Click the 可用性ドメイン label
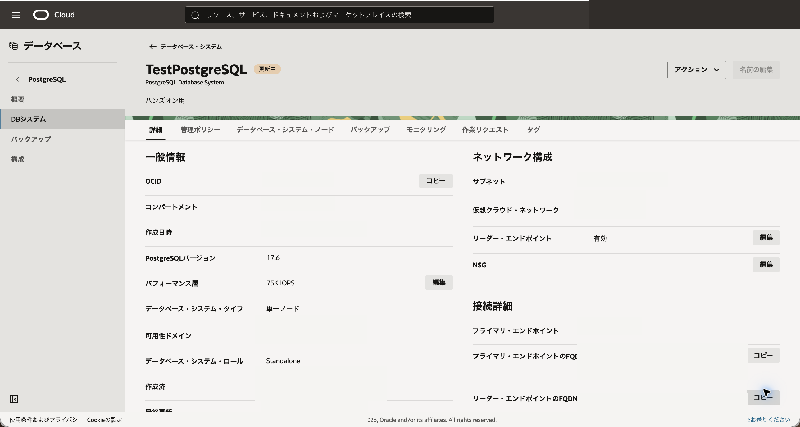Viewport: 800px width, 427px height. click(168, 336)
